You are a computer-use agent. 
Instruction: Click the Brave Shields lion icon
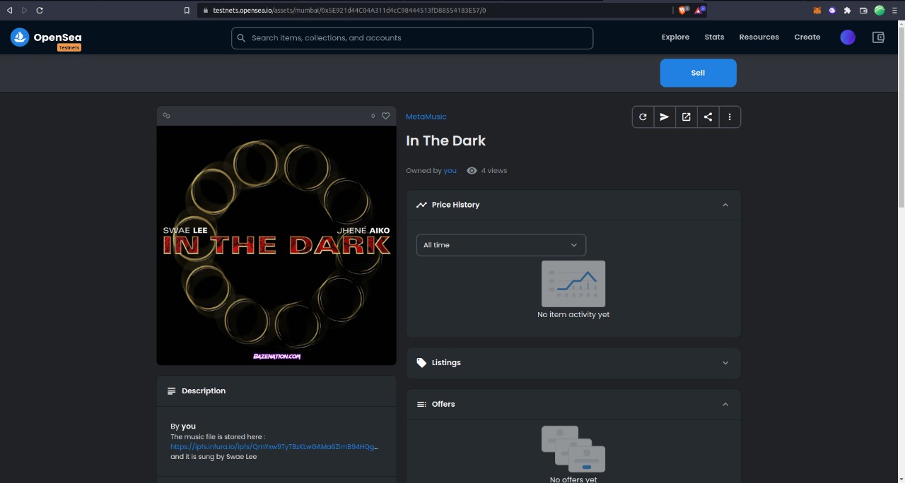684,10
